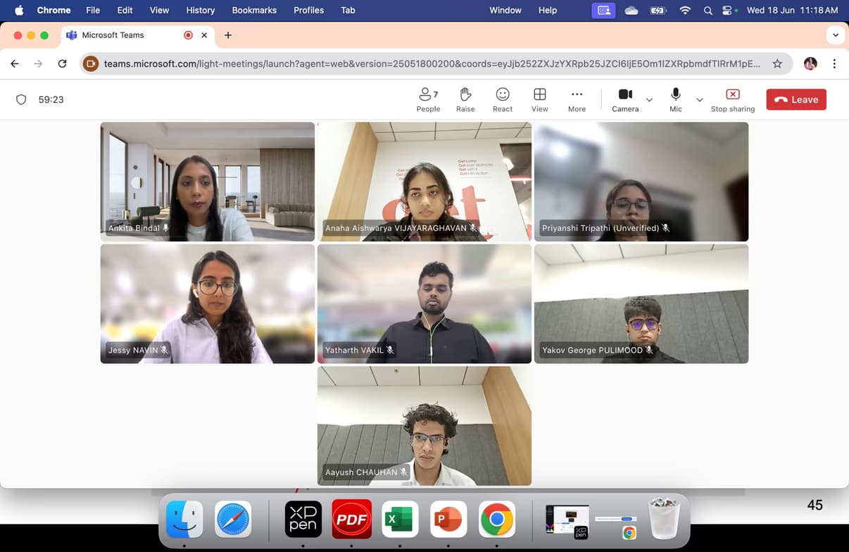Open the React emoji picker
Image resolution: width=849 pixels, height=552 pixels.
(502, 100)
